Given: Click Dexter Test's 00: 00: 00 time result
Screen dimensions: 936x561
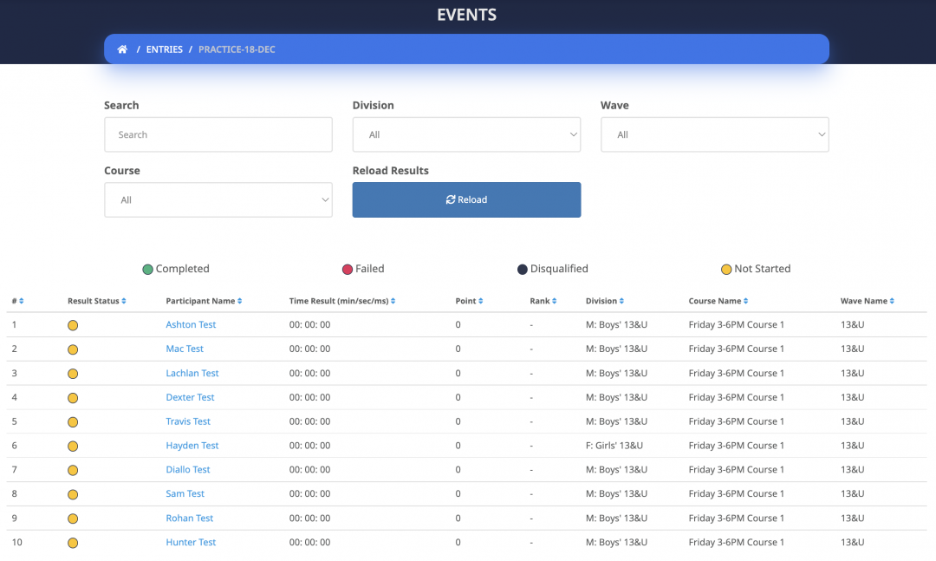Looking at the screenshot, I should 309,397.
